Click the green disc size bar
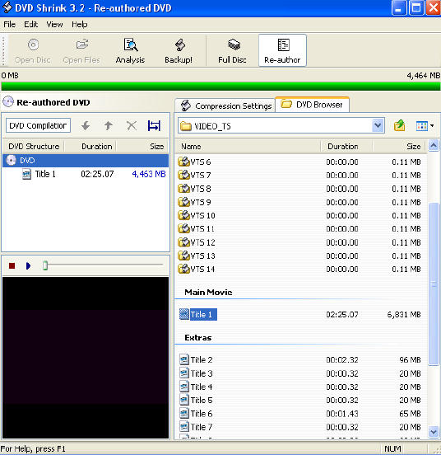The image size is (441, 455). point(220,87)
